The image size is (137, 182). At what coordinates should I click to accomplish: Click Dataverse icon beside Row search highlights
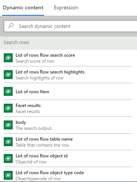tap(8, 75)
